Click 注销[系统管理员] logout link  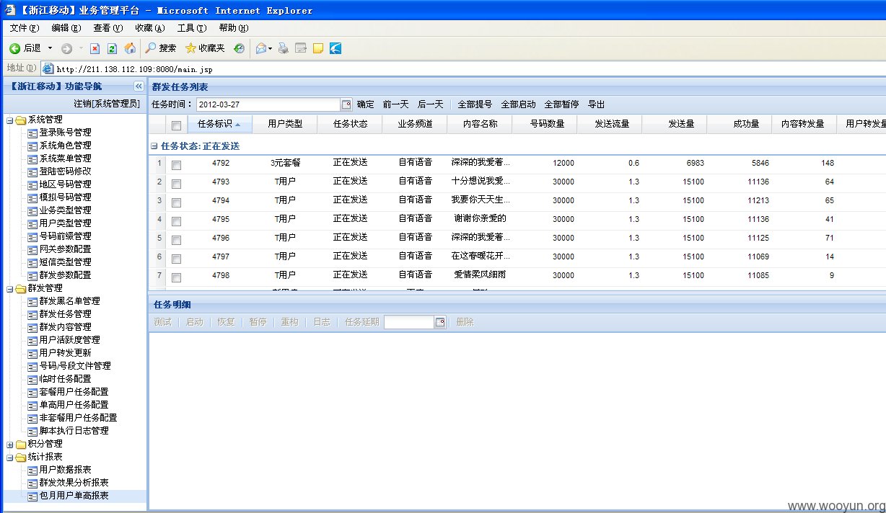tap(107, 104)
